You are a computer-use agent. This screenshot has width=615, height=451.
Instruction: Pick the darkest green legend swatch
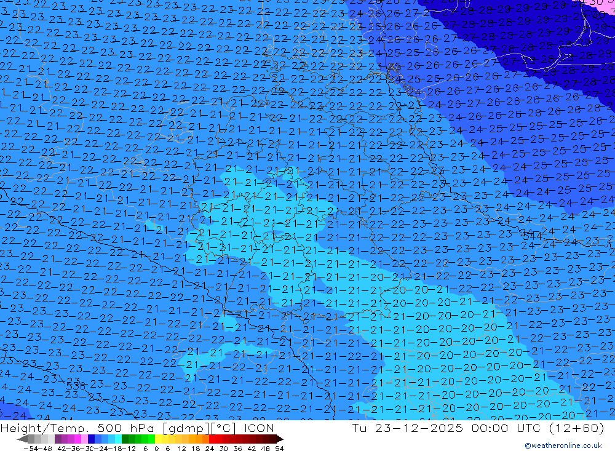coord(125,439)
